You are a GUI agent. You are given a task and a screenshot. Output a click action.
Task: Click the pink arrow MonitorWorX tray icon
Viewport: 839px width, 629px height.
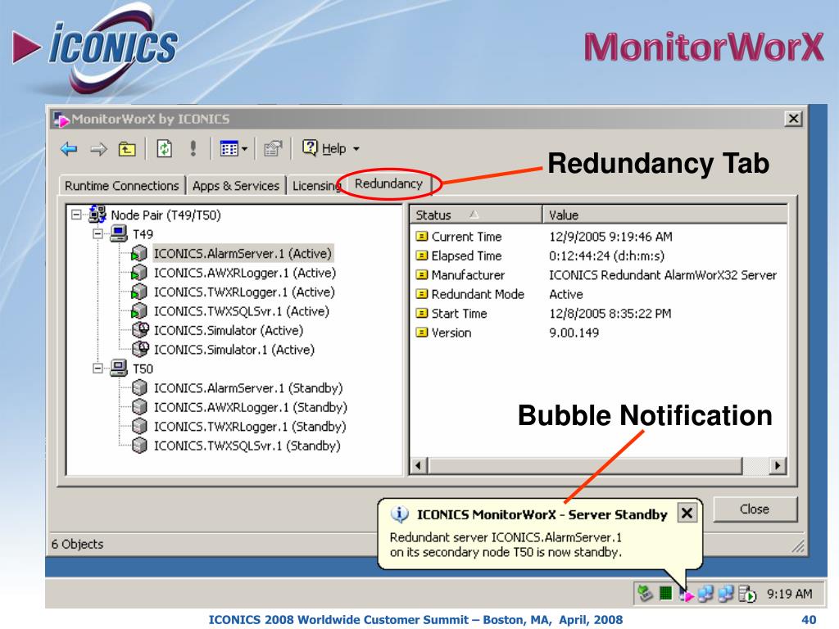687,594
